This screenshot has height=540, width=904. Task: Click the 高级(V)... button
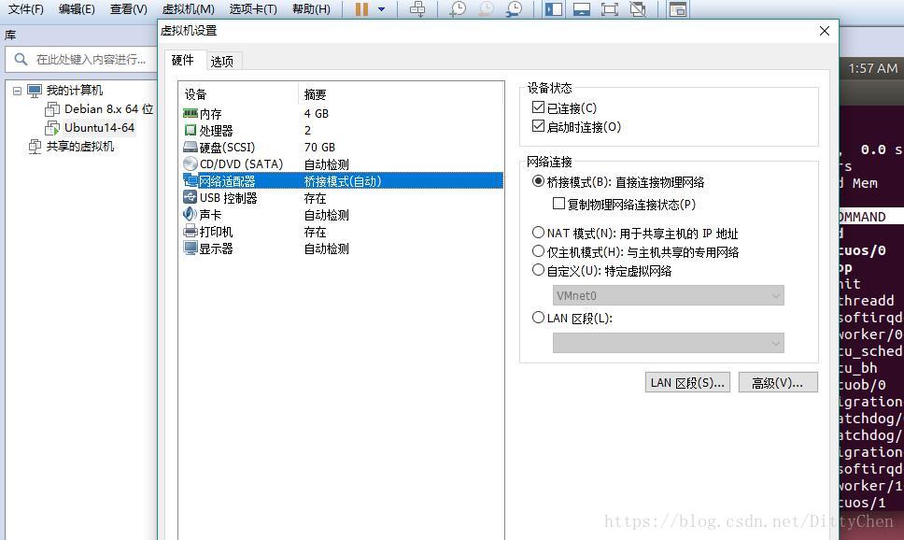778,382
